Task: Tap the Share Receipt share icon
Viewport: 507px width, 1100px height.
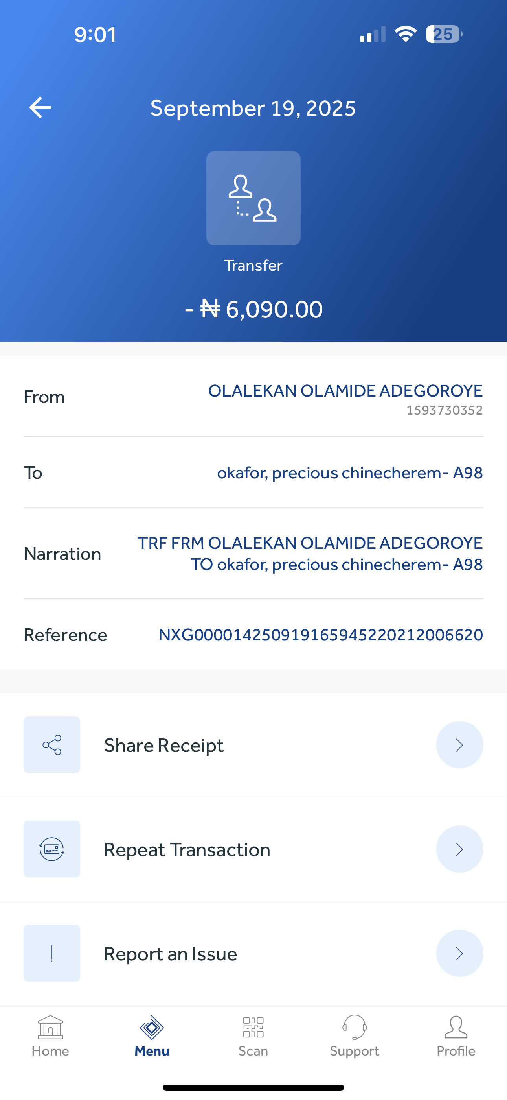Action: pos(51,745)
